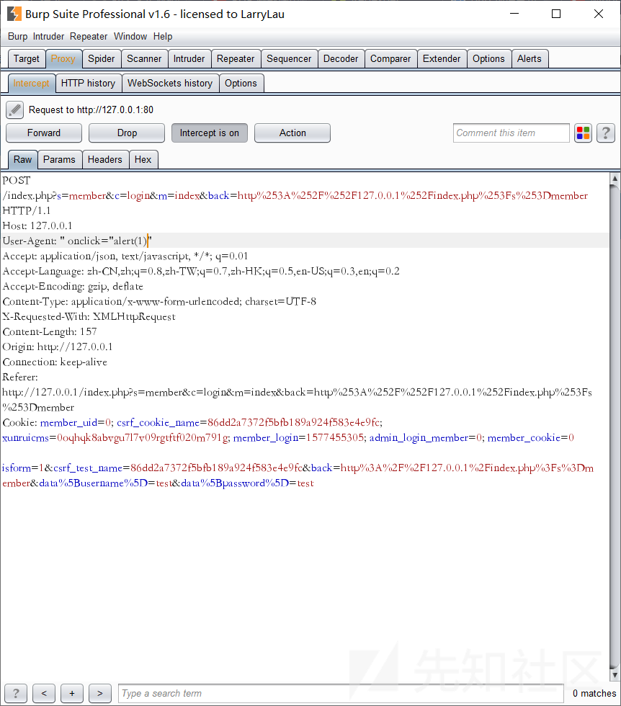The height and width of the screenshot is (706, 621).
Task: Forward the intercepted request
Action: point(44,133)
